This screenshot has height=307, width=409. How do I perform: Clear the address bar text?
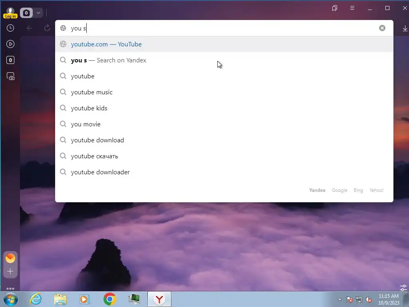(382, 28)
